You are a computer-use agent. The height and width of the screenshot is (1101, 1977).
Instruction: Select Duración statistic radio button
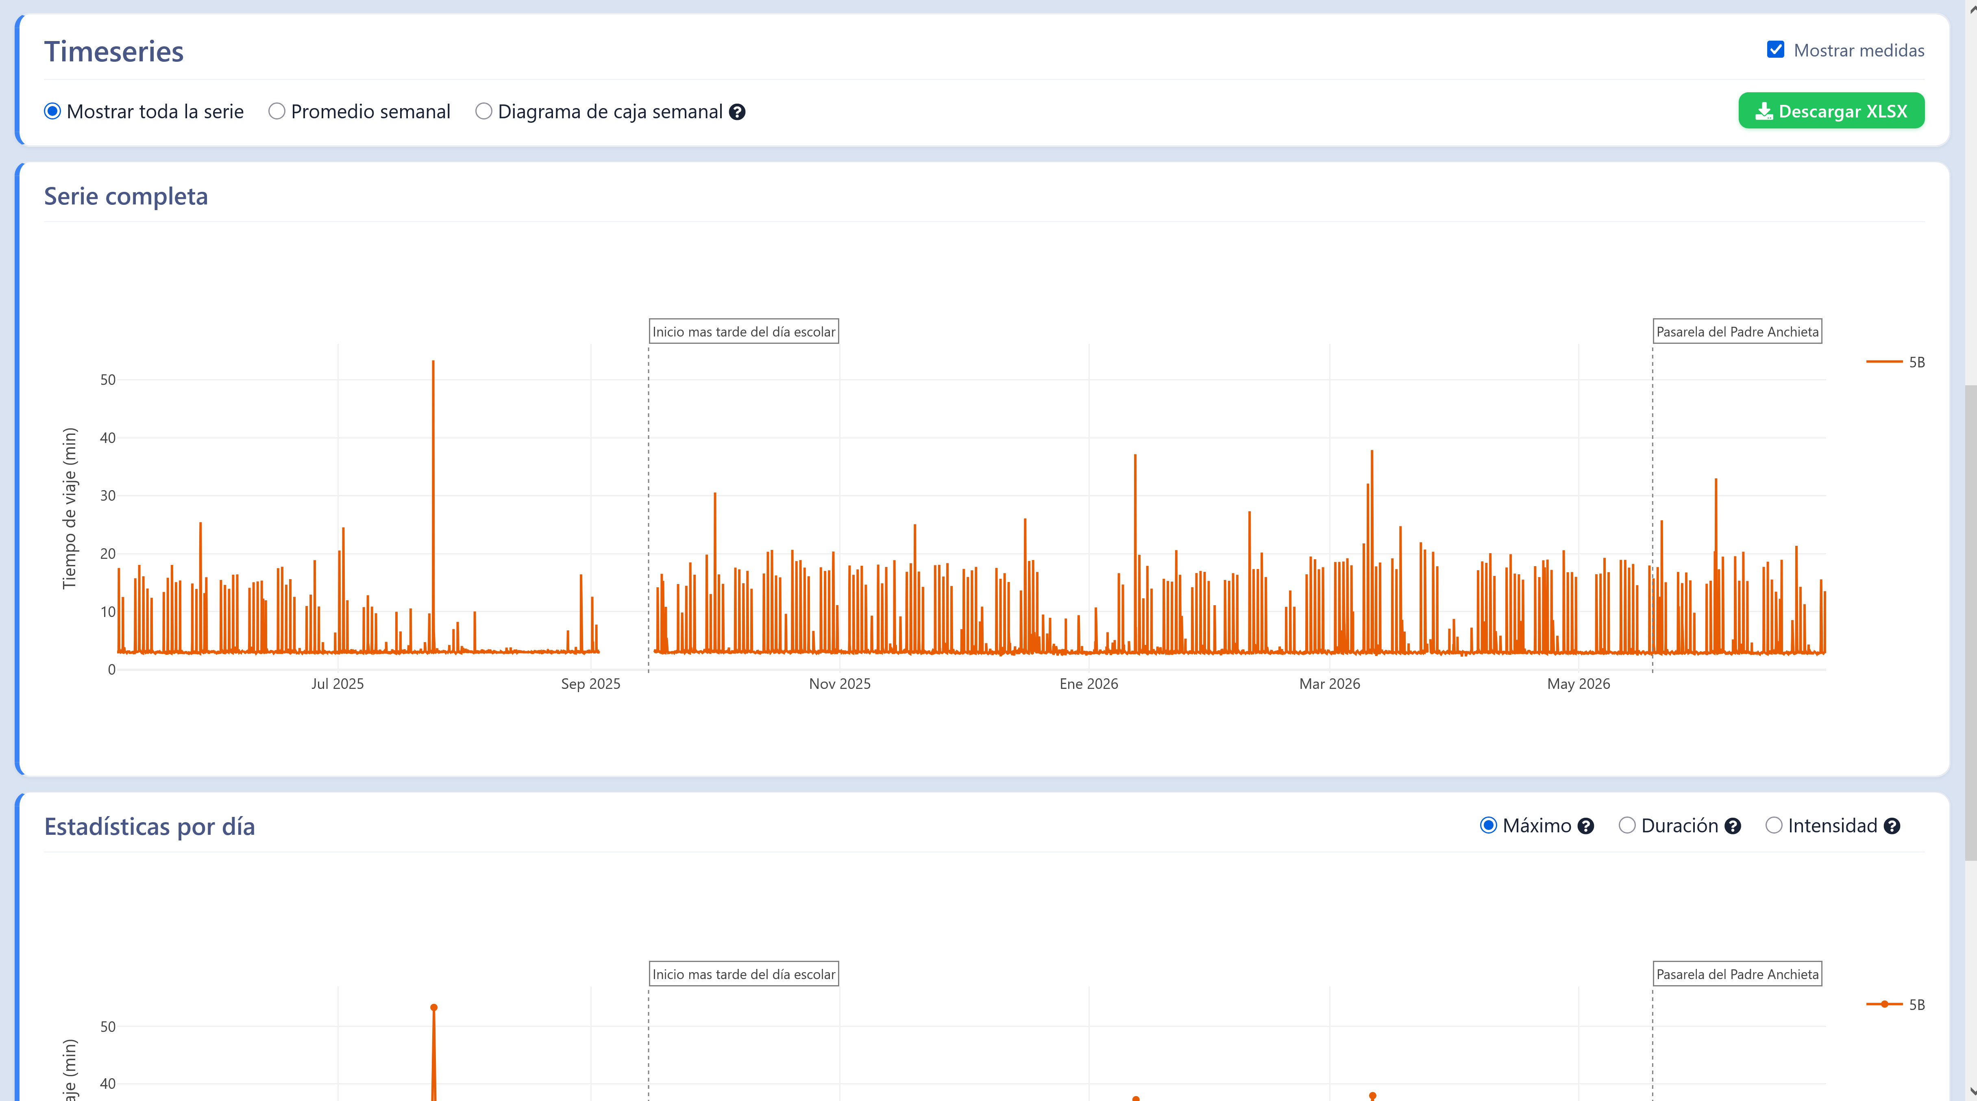1627,825
